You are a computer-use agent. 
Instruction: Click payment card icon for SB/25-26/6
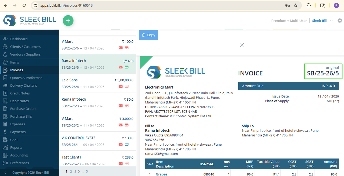point(126,48)
